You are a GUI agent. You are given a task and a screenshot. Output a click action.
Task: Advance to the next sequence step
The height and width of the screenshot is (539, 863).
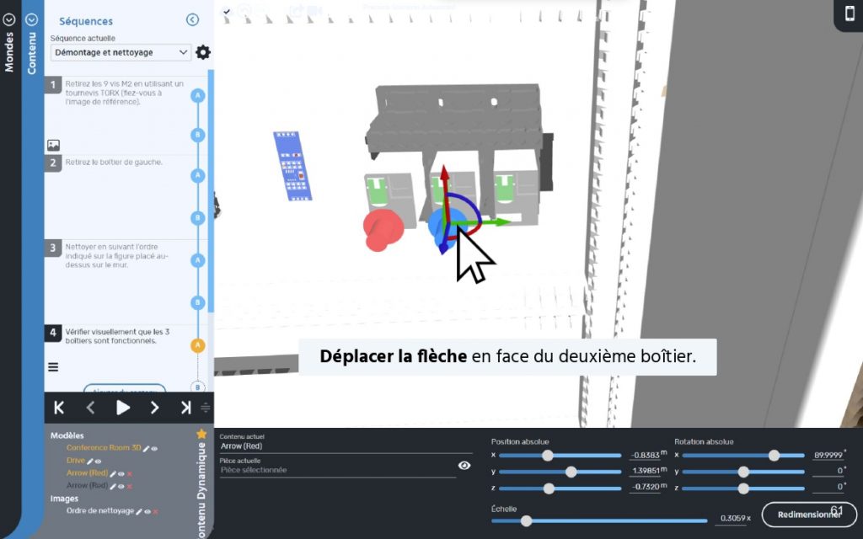click(155, 408)
